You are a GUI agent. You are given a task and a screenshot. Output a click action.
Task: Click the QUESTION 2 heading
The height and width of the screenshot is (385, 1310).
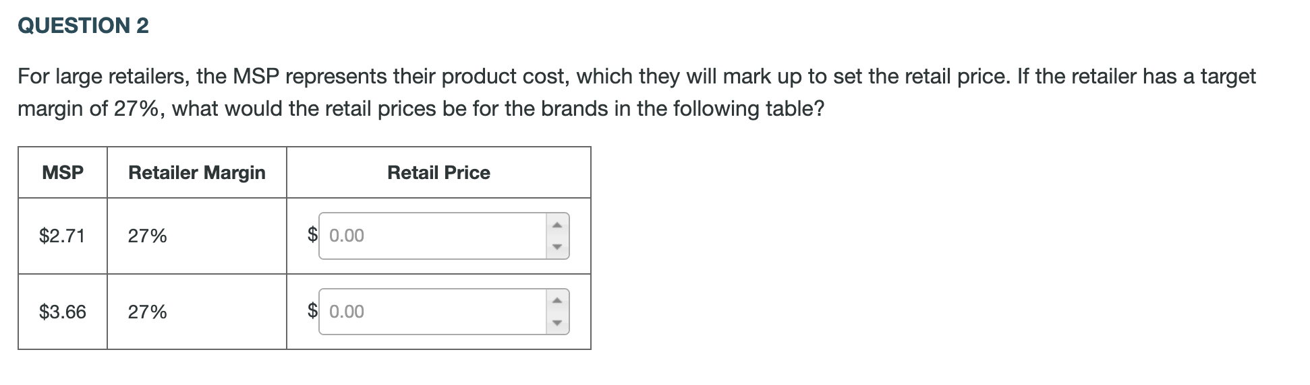83,26
